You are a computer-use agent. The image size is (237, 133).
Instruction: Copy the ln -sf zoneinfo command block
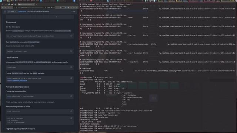tap(71, 36)
